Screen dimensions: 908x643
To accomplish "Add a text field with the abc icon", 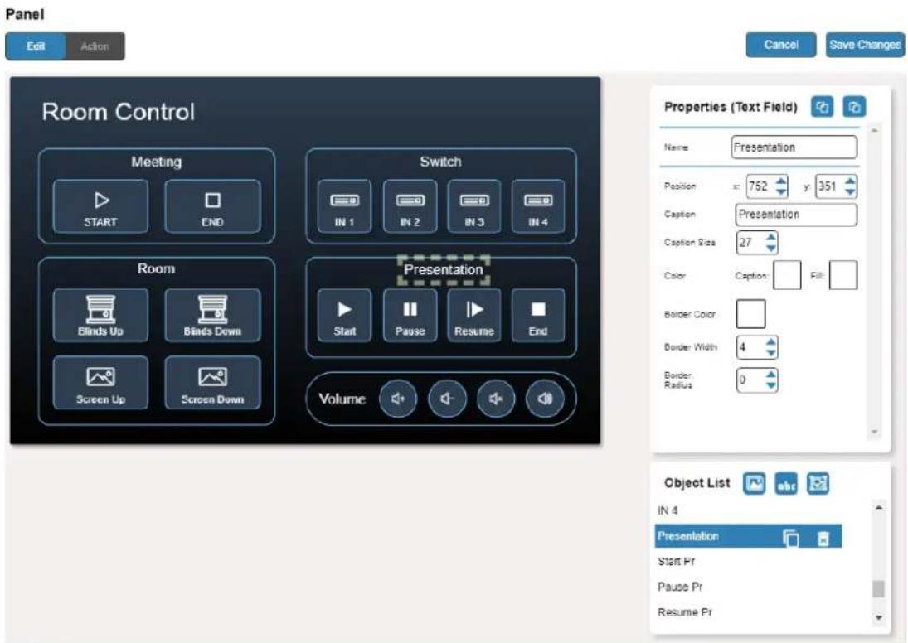I will click(x=786, y=484).
